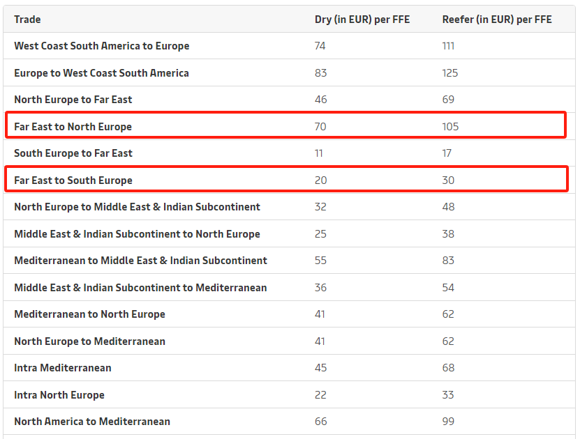This screenshot has width=580, height=439.
Task: Select the highlighted Far East to South Europe row
Action: pyautogui.click(x=286, y=179)
